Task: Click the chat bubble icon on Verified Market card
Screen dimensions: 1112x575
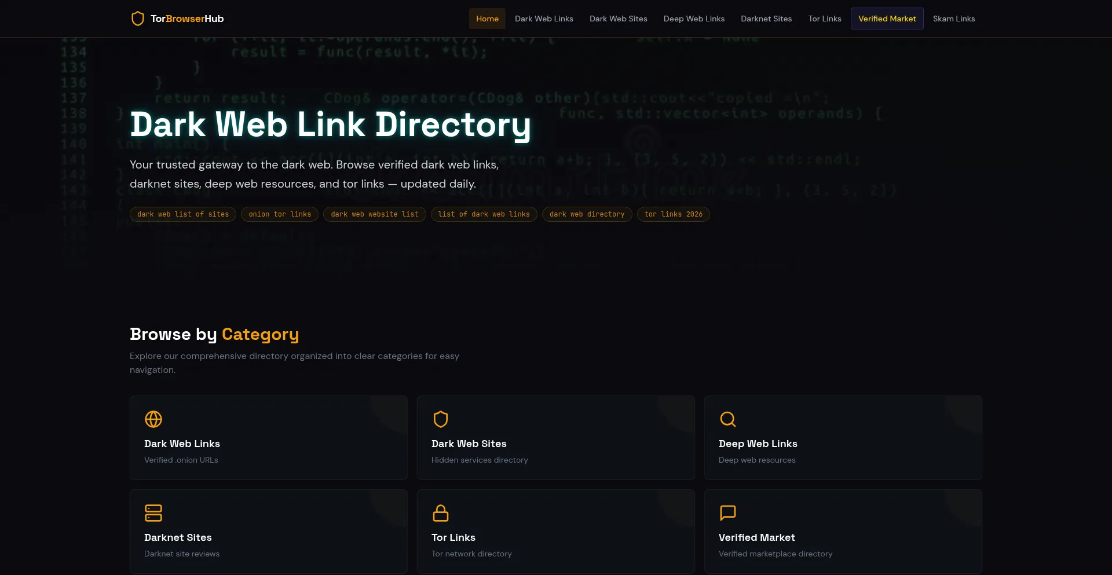Action: point(728,513)
